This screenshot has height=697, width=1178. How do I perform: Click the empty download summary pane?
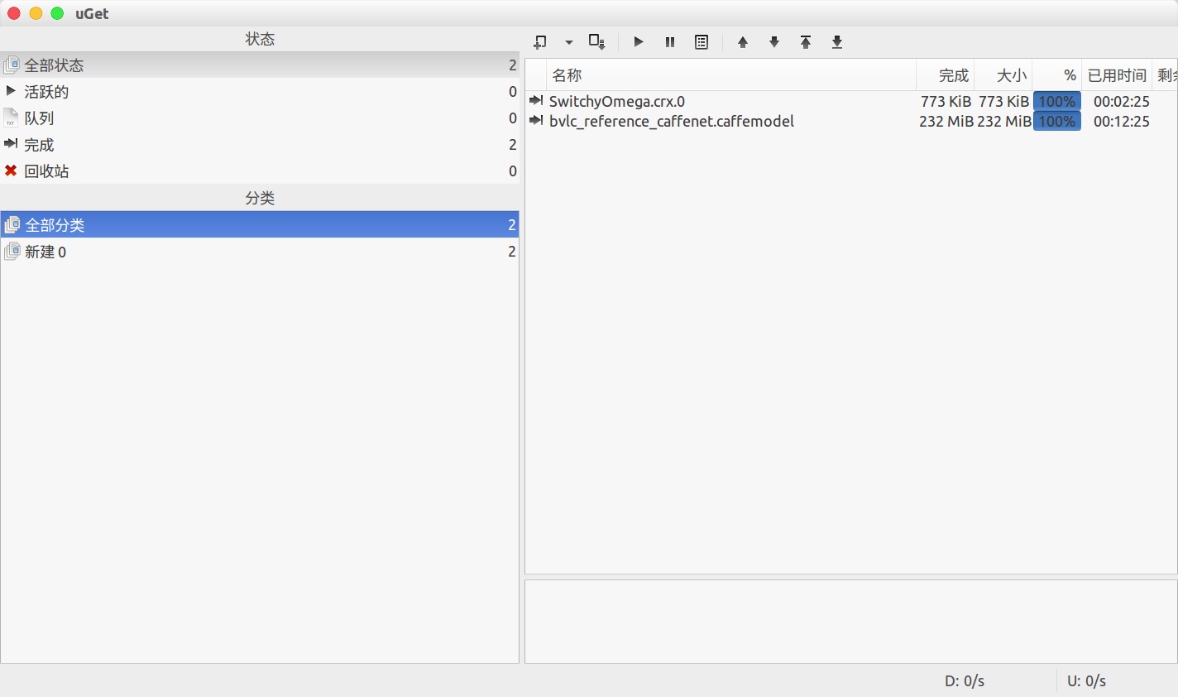851,621
